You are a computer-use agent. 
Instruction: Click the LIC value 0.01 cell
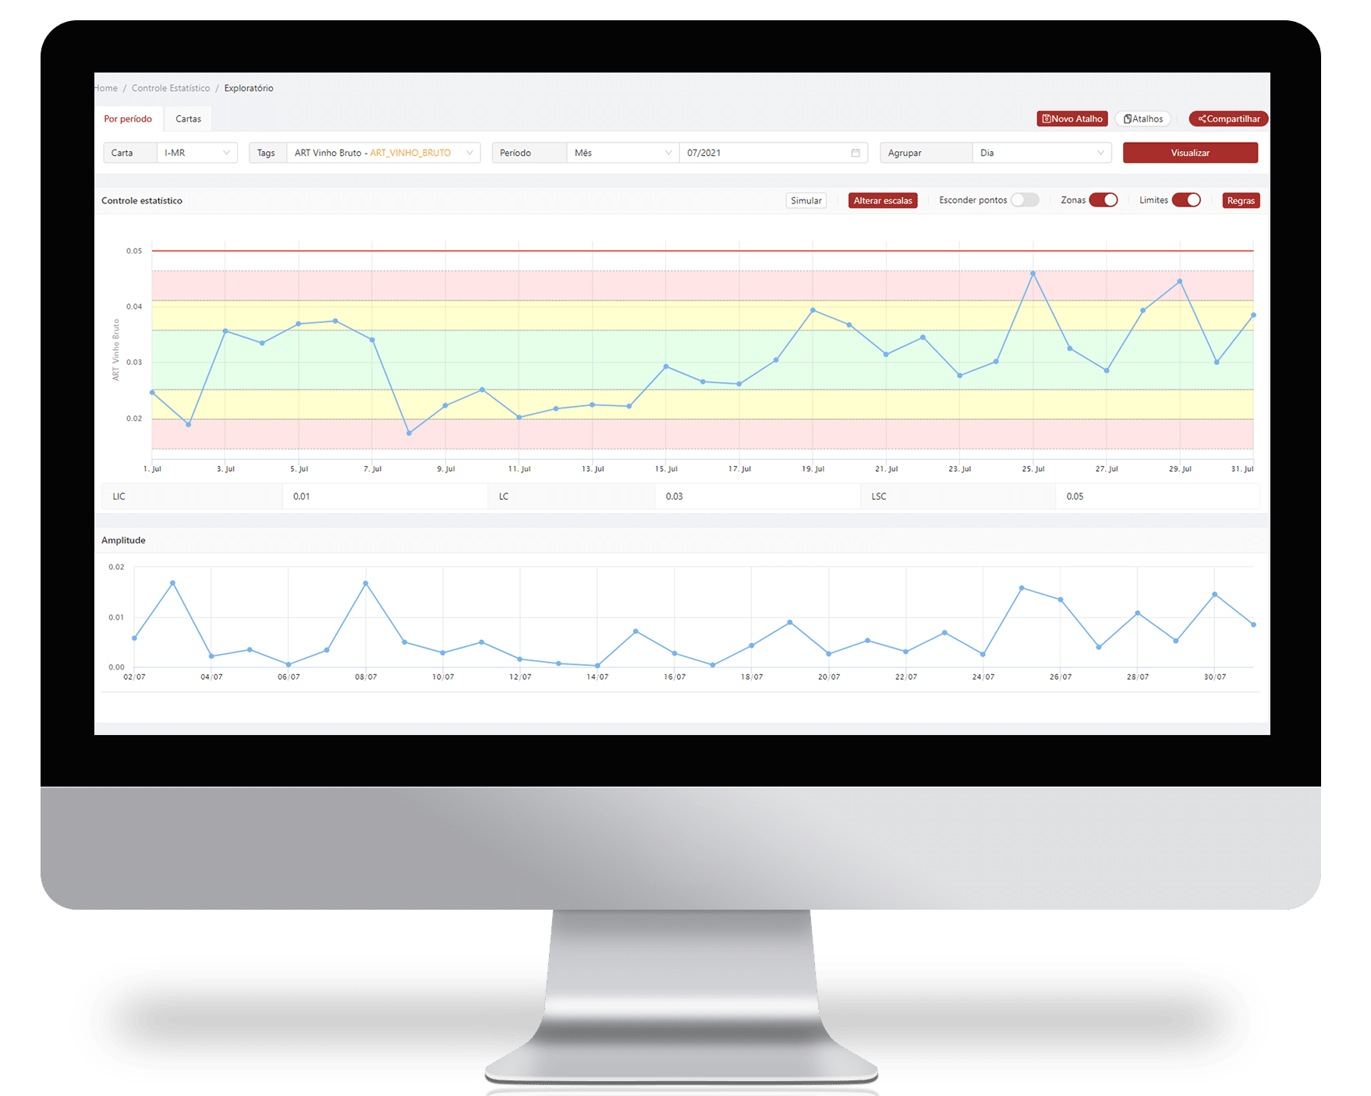[x=385, y=497]
